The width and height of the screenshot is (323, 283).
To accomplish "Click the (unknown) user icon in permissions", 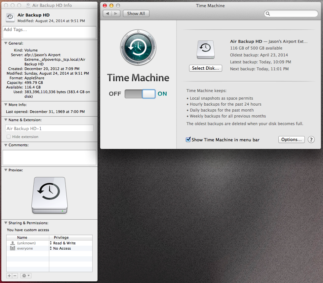I will point(13,243).
